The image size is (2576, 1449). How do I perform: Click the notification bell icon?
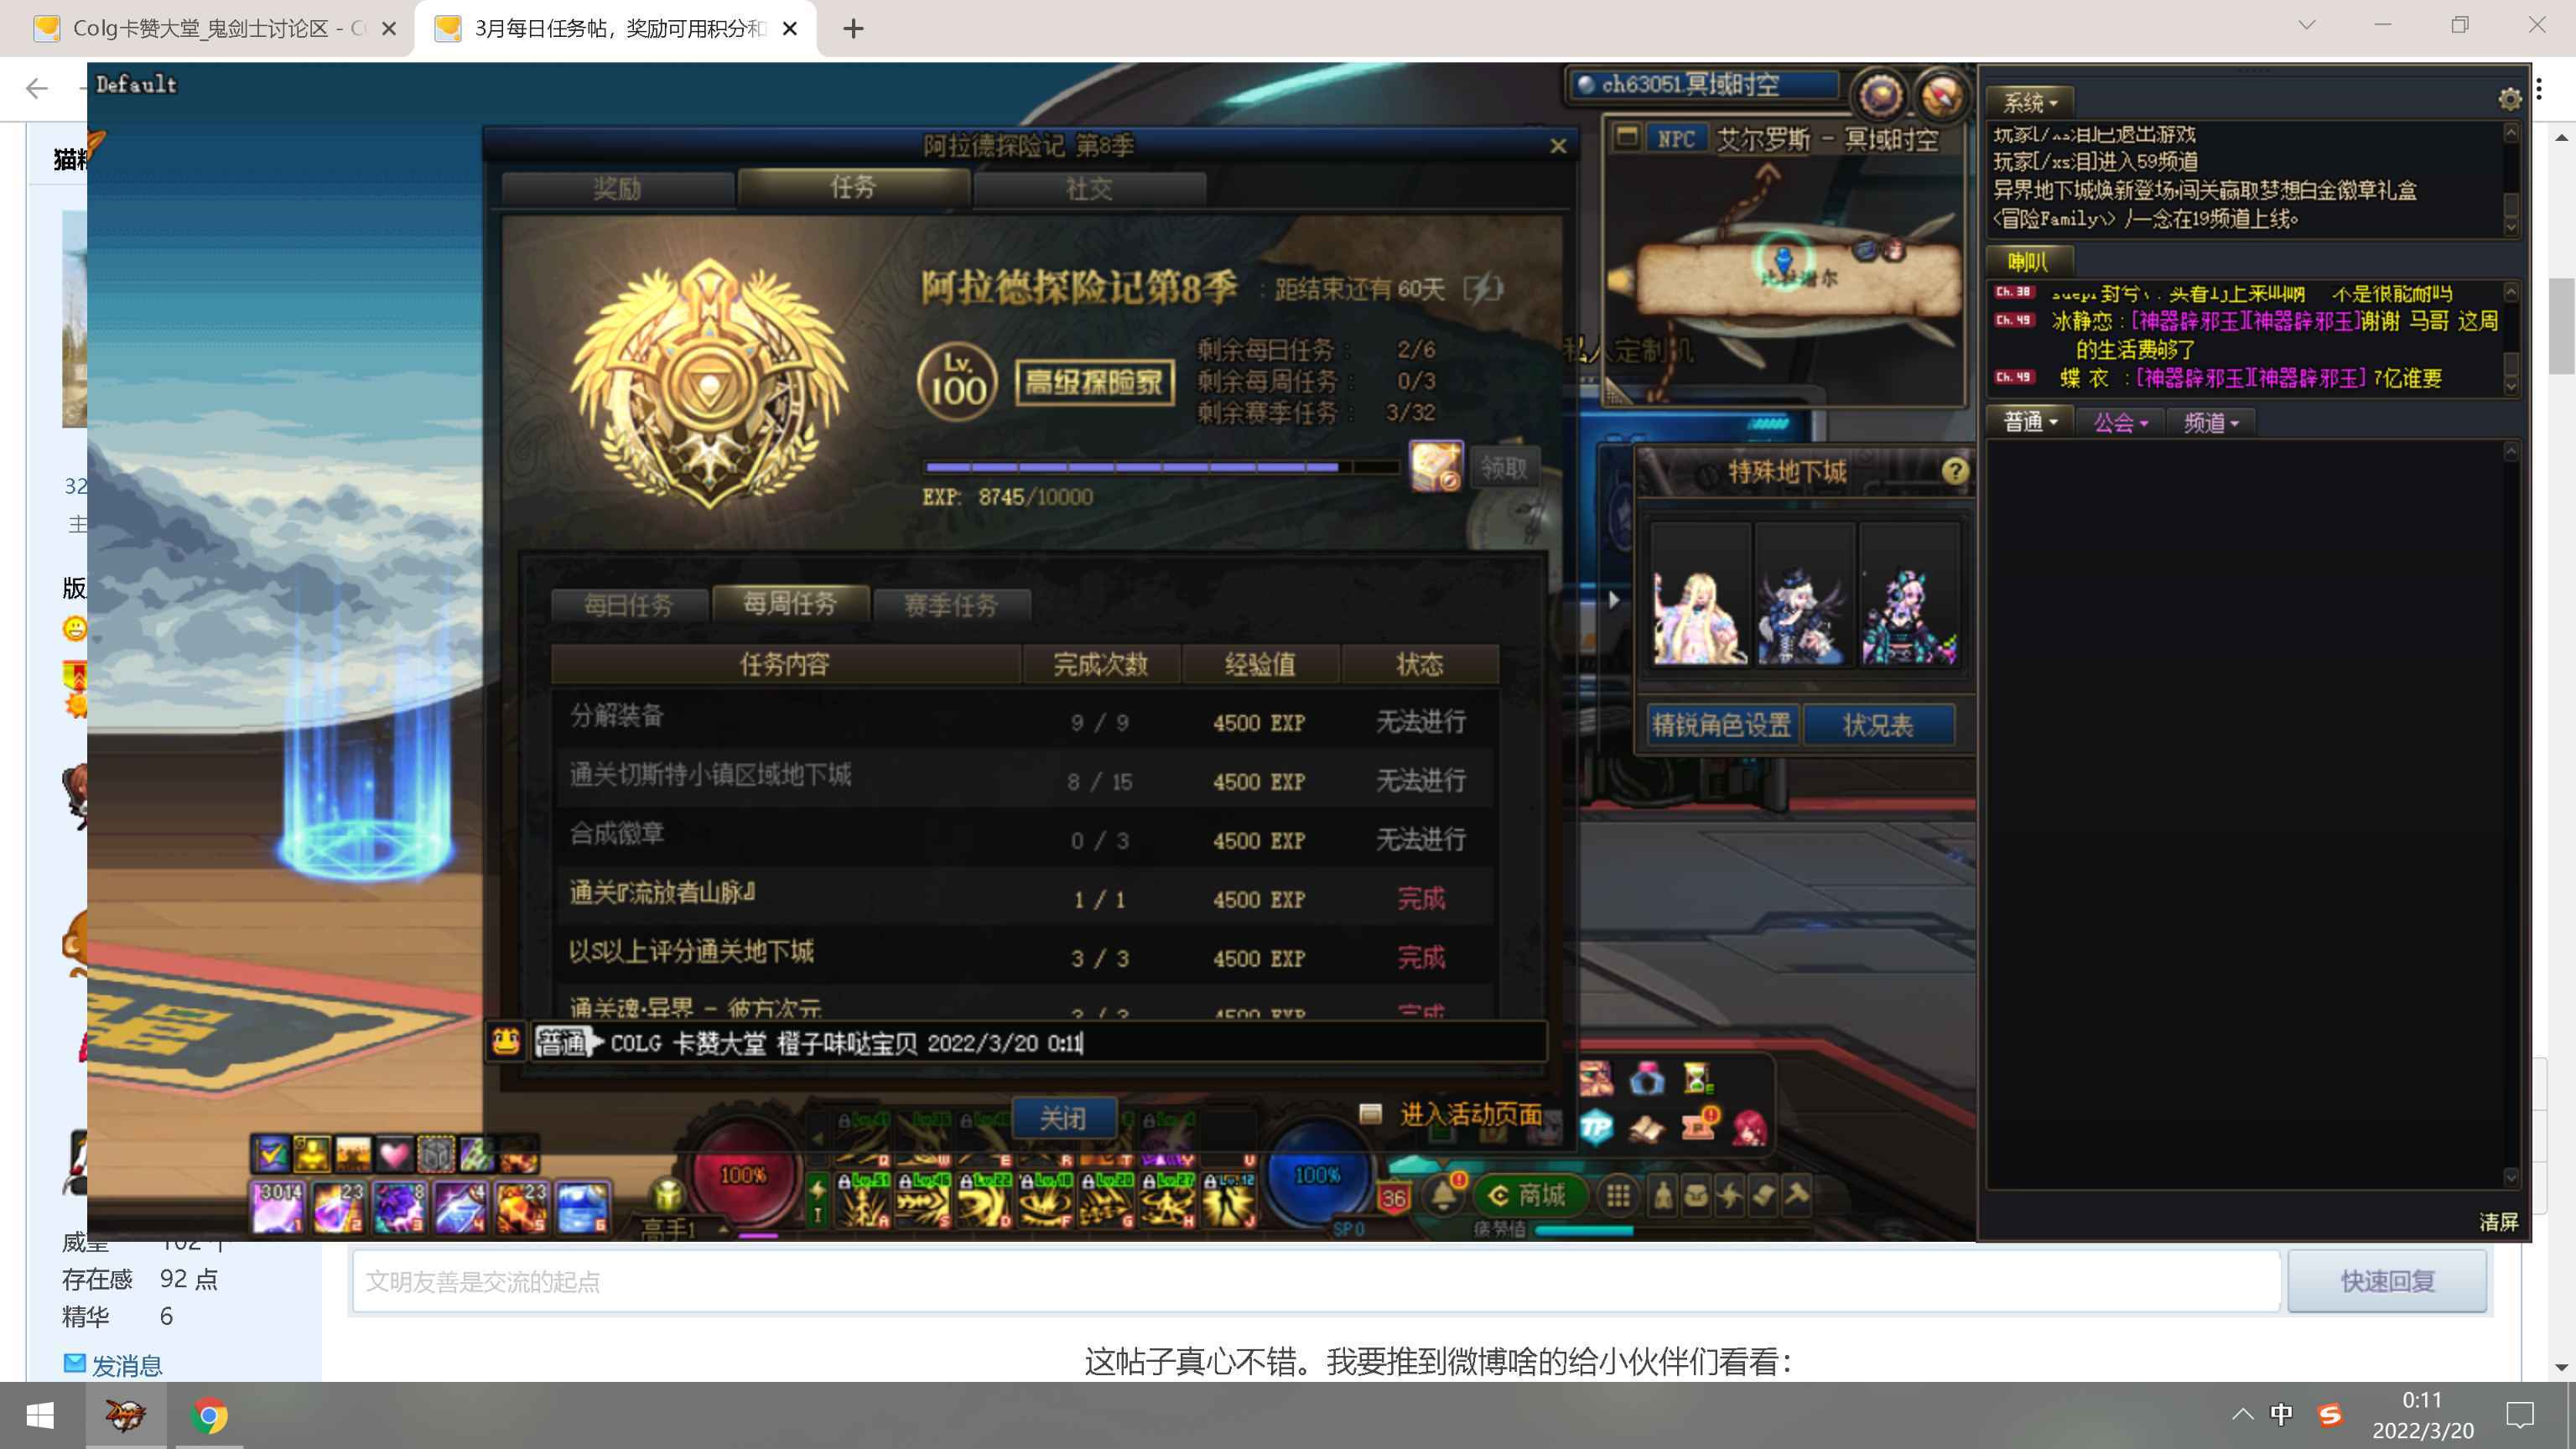tap(1444, 1194)
